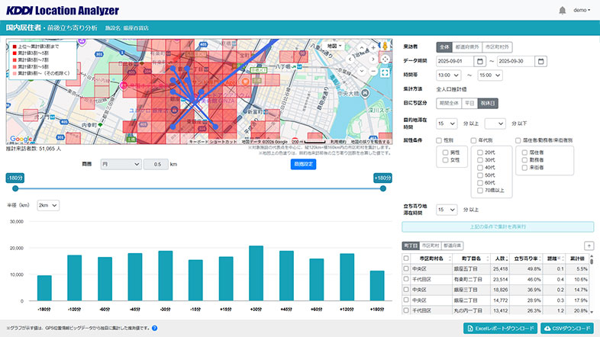Switch to the 市区町村 table tab
600x337 pixels.
432,246
